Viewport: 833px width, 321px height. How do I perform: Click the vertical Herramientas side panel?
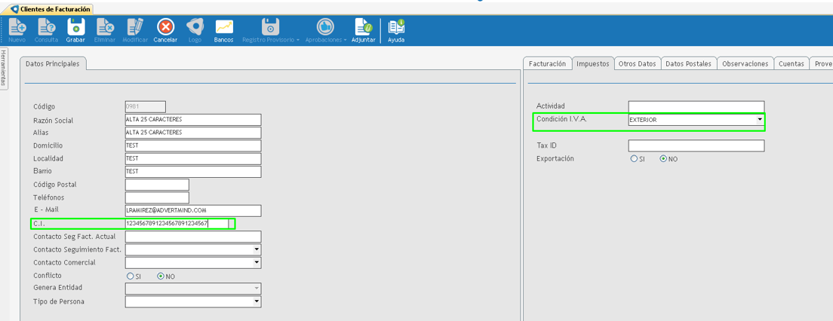(x=4, y=69)
